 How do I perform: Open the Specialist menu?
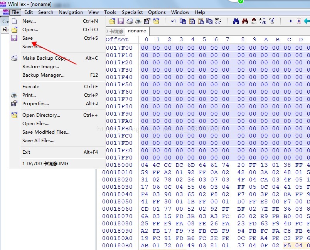coord(132,12)
